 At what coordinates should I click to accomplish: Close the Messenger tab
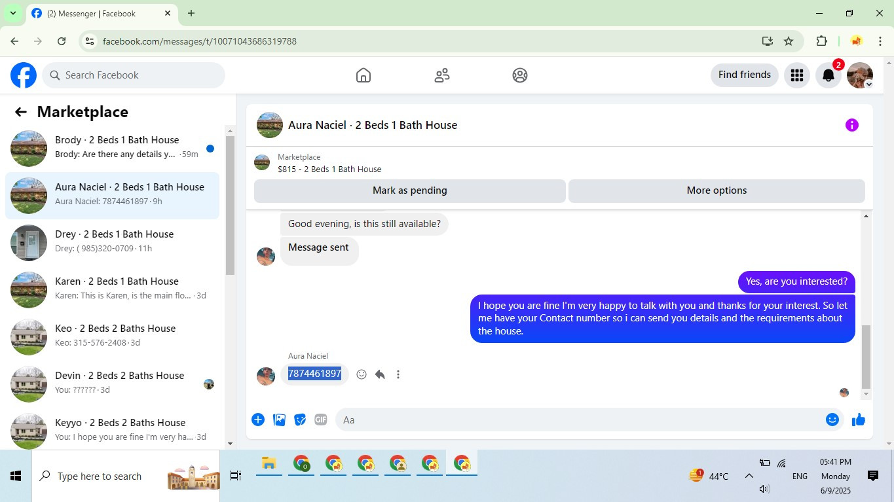(168, 13)
